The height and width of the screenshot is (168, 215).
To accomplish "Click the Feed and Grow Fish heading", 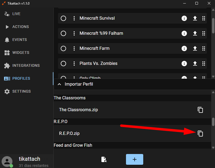I will point(73,145).
